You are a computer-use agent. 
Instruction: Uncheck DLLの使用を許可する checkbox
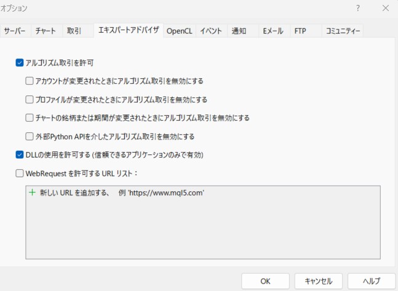(x=20, y=154)
